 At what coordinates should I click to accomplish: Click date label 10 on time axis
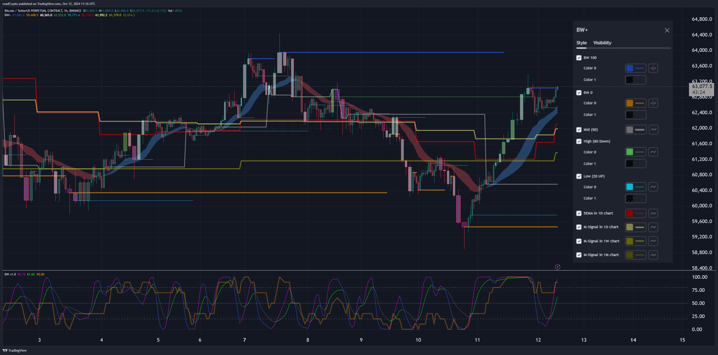pos(418,340)
